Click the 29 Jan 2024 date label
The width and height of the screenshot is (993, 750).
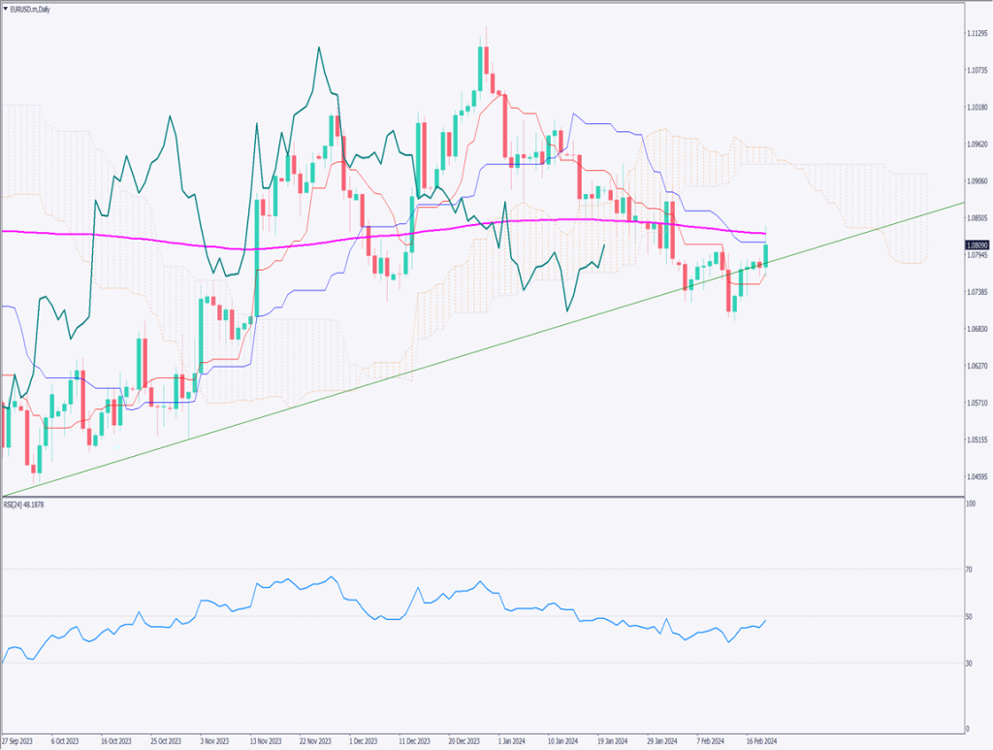pos(661,739)
